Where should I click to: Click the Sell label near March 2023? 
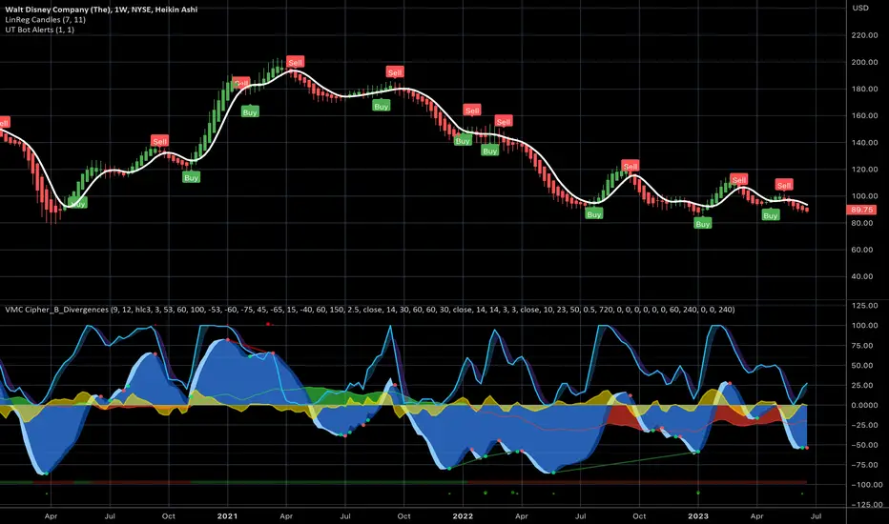point(738,179)
